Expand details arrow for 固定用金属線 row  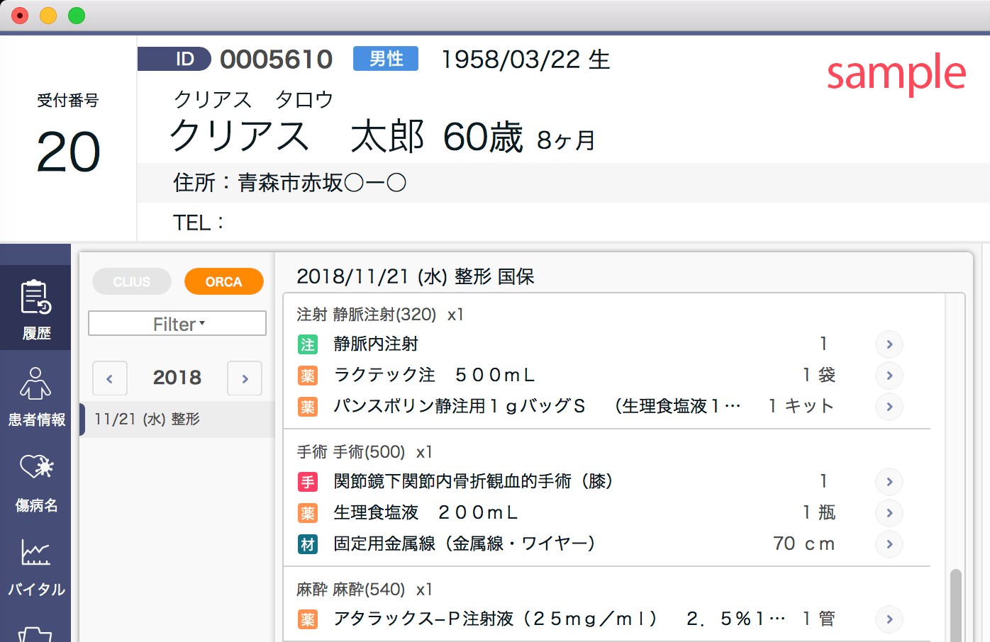pos(889,544)
